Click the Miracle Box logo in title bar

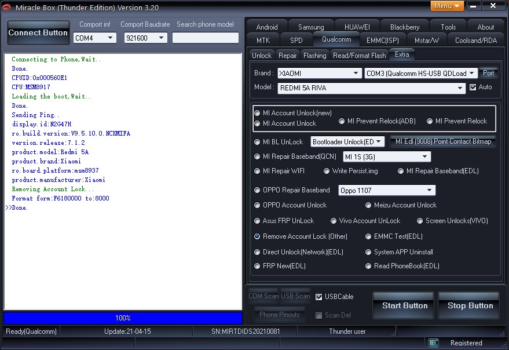point(6,8)
